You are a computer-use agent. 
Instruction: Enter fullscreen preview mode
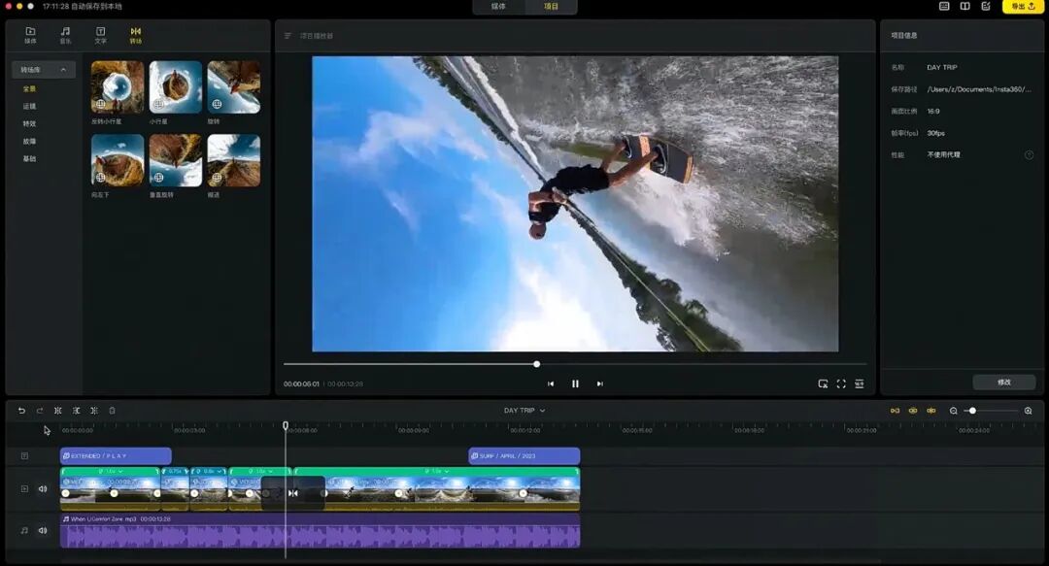[x=841, y=383]
